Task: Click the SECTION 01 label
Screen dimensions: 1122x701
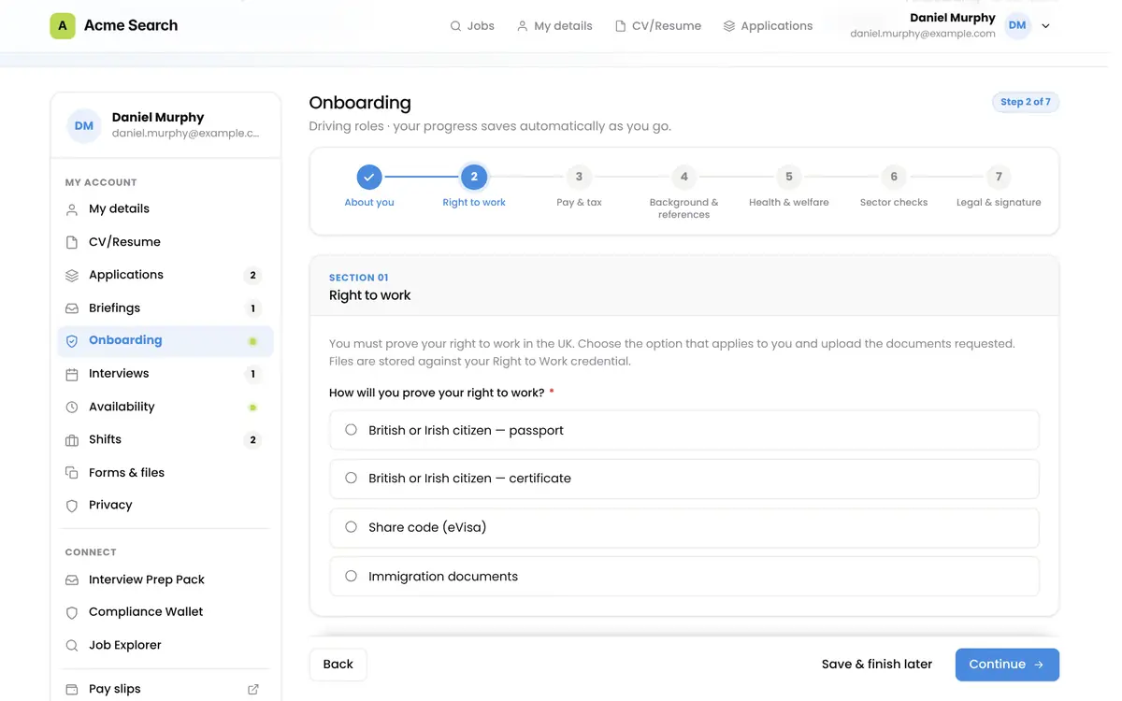Action: pyautogui.click(x=358, y=278)
